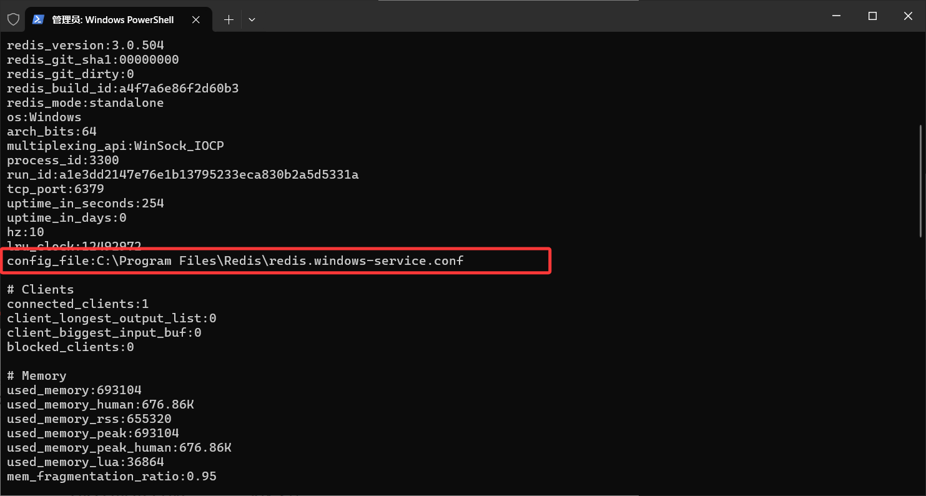The height and width of the screenshot is (496, 926).
Task: Click the chevron next to the new-tab button
Action: (x=252, y=19)
